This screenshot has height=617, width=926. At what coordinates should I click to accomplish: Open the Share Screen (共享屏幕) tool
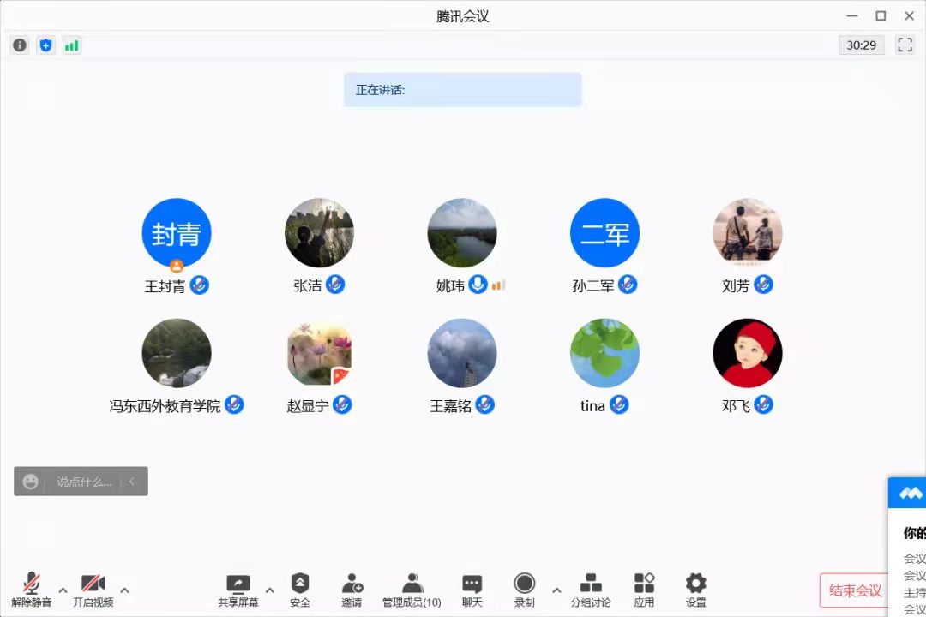tap(238, 590)
